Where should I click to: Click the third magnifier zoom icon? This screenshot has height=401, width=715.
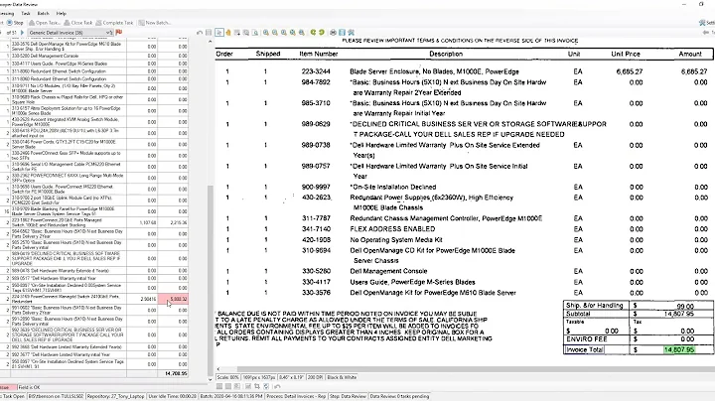coord(284,33)
